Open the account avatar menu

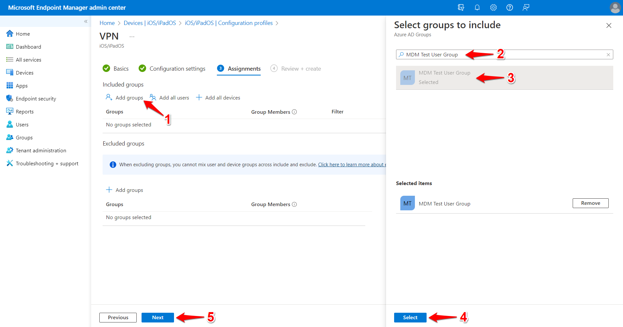[x=615, y=7]
